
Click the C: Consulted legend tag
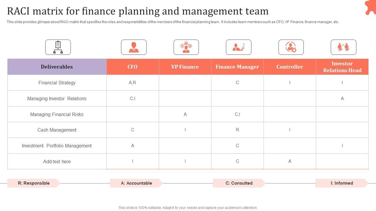pyautogui.click(x=239, y=183)
